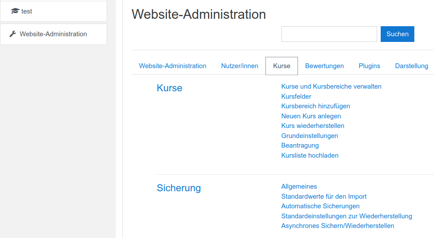Open Kurse und Kursbereiche verwalten

pyautogui.click(x=331, y=86)
